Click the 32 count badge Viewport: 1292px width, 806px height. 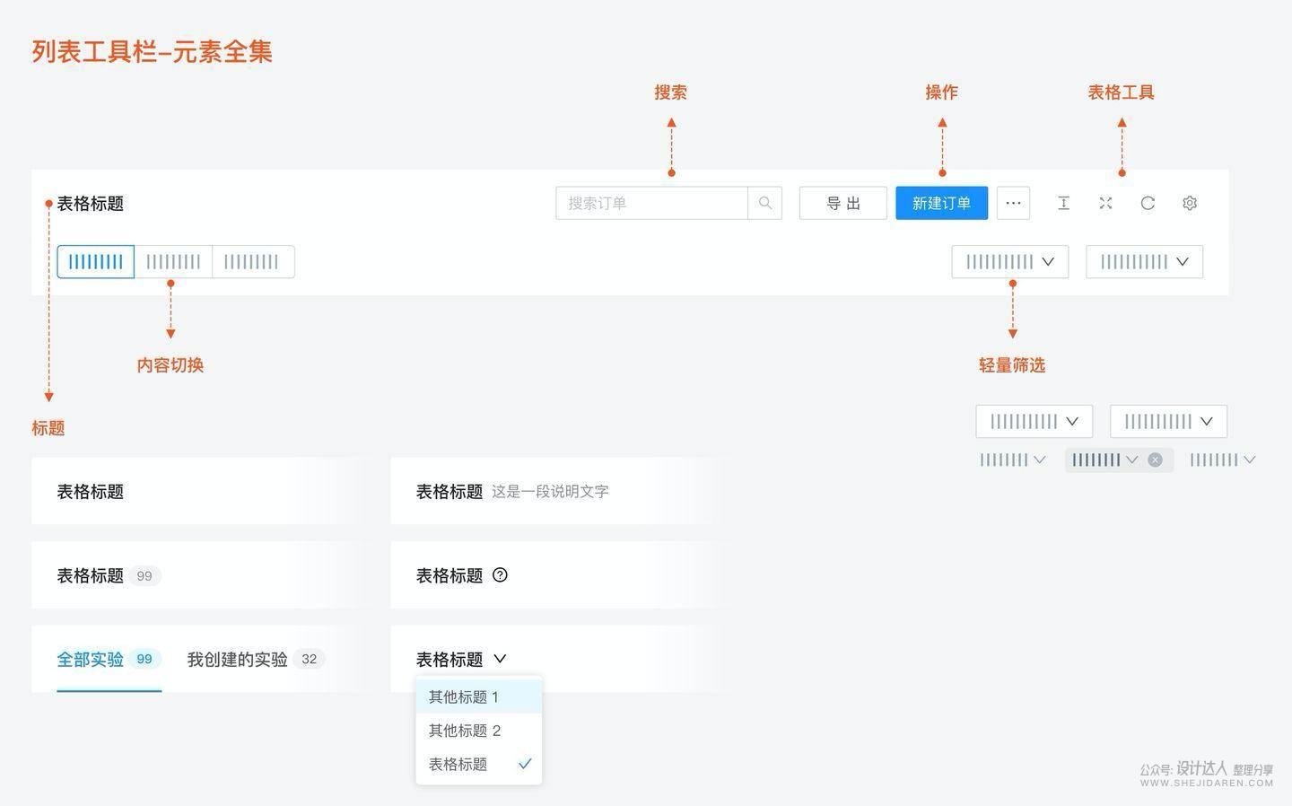click(309, 659)
